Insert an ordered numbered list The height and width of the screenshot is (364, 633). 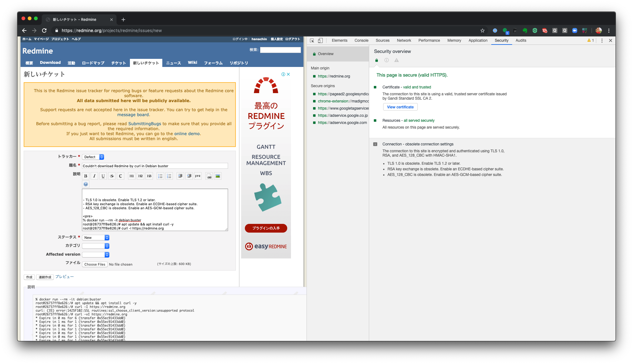pos(169,176)
